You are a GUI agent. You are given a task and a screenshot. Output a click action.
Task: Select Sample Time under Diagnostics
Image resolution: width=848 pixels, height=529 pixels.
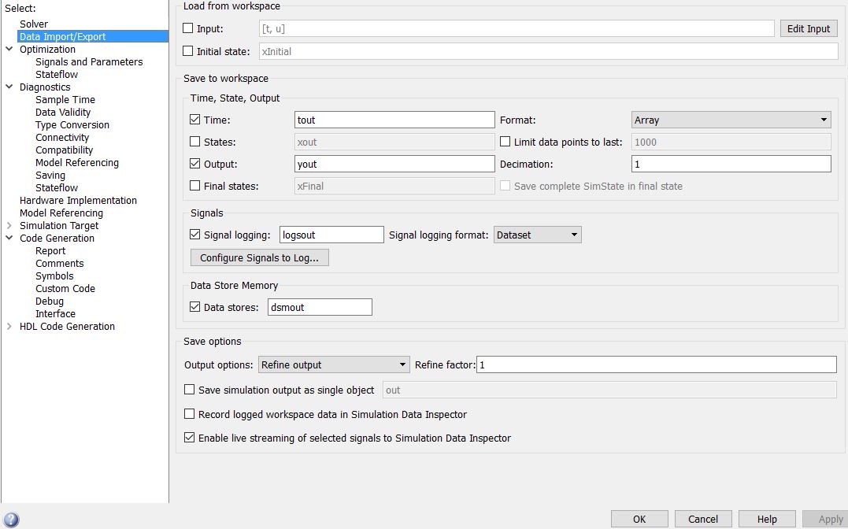(65, 100)
